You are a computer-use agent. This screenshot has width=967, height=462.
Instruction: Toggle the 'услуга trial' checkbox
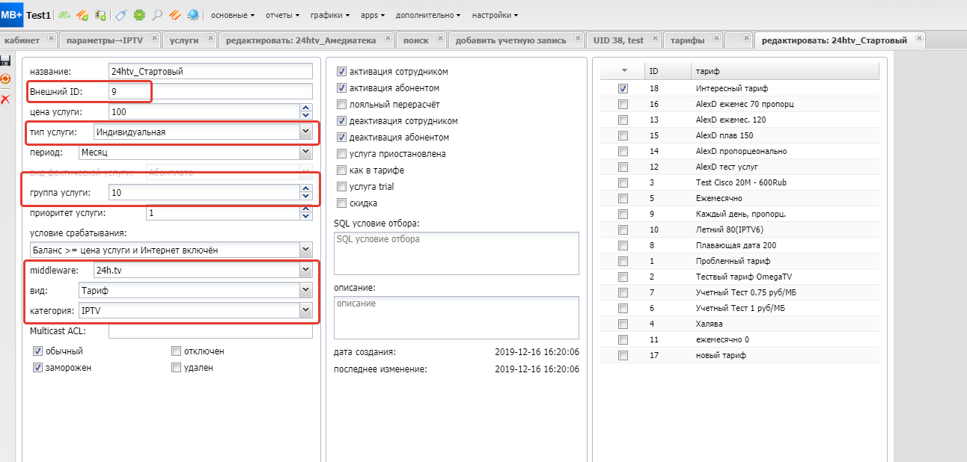tap(342, 187)
